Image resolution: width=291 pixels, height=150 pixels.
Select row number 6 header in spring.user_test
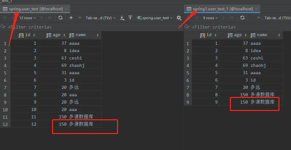(5, 80)
